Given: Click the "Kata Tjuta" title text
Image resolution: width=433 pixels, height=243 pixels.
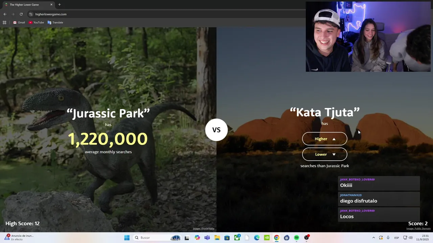Looking at the screenshot, I should point(325,112).
